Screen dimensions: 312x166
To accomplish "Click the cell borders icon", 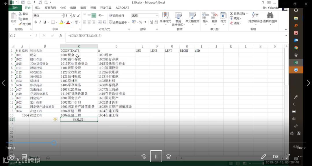I will [53, 22].
